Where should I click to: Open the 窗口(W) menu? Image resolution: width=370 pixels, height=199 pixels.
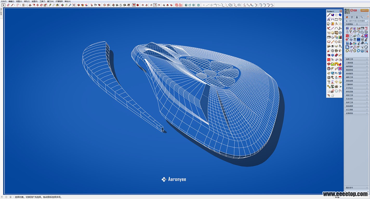click(50, 1)
